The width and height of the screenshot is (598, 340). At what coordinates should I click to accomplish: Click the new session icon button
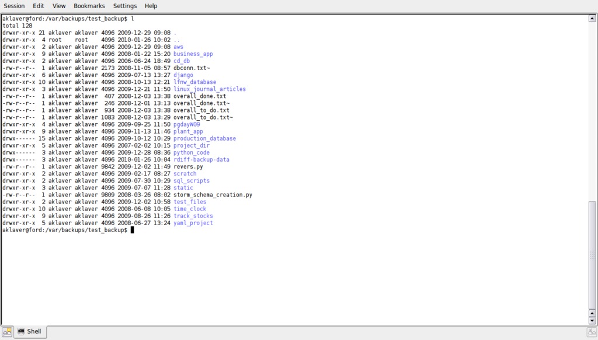pos(7,332)
